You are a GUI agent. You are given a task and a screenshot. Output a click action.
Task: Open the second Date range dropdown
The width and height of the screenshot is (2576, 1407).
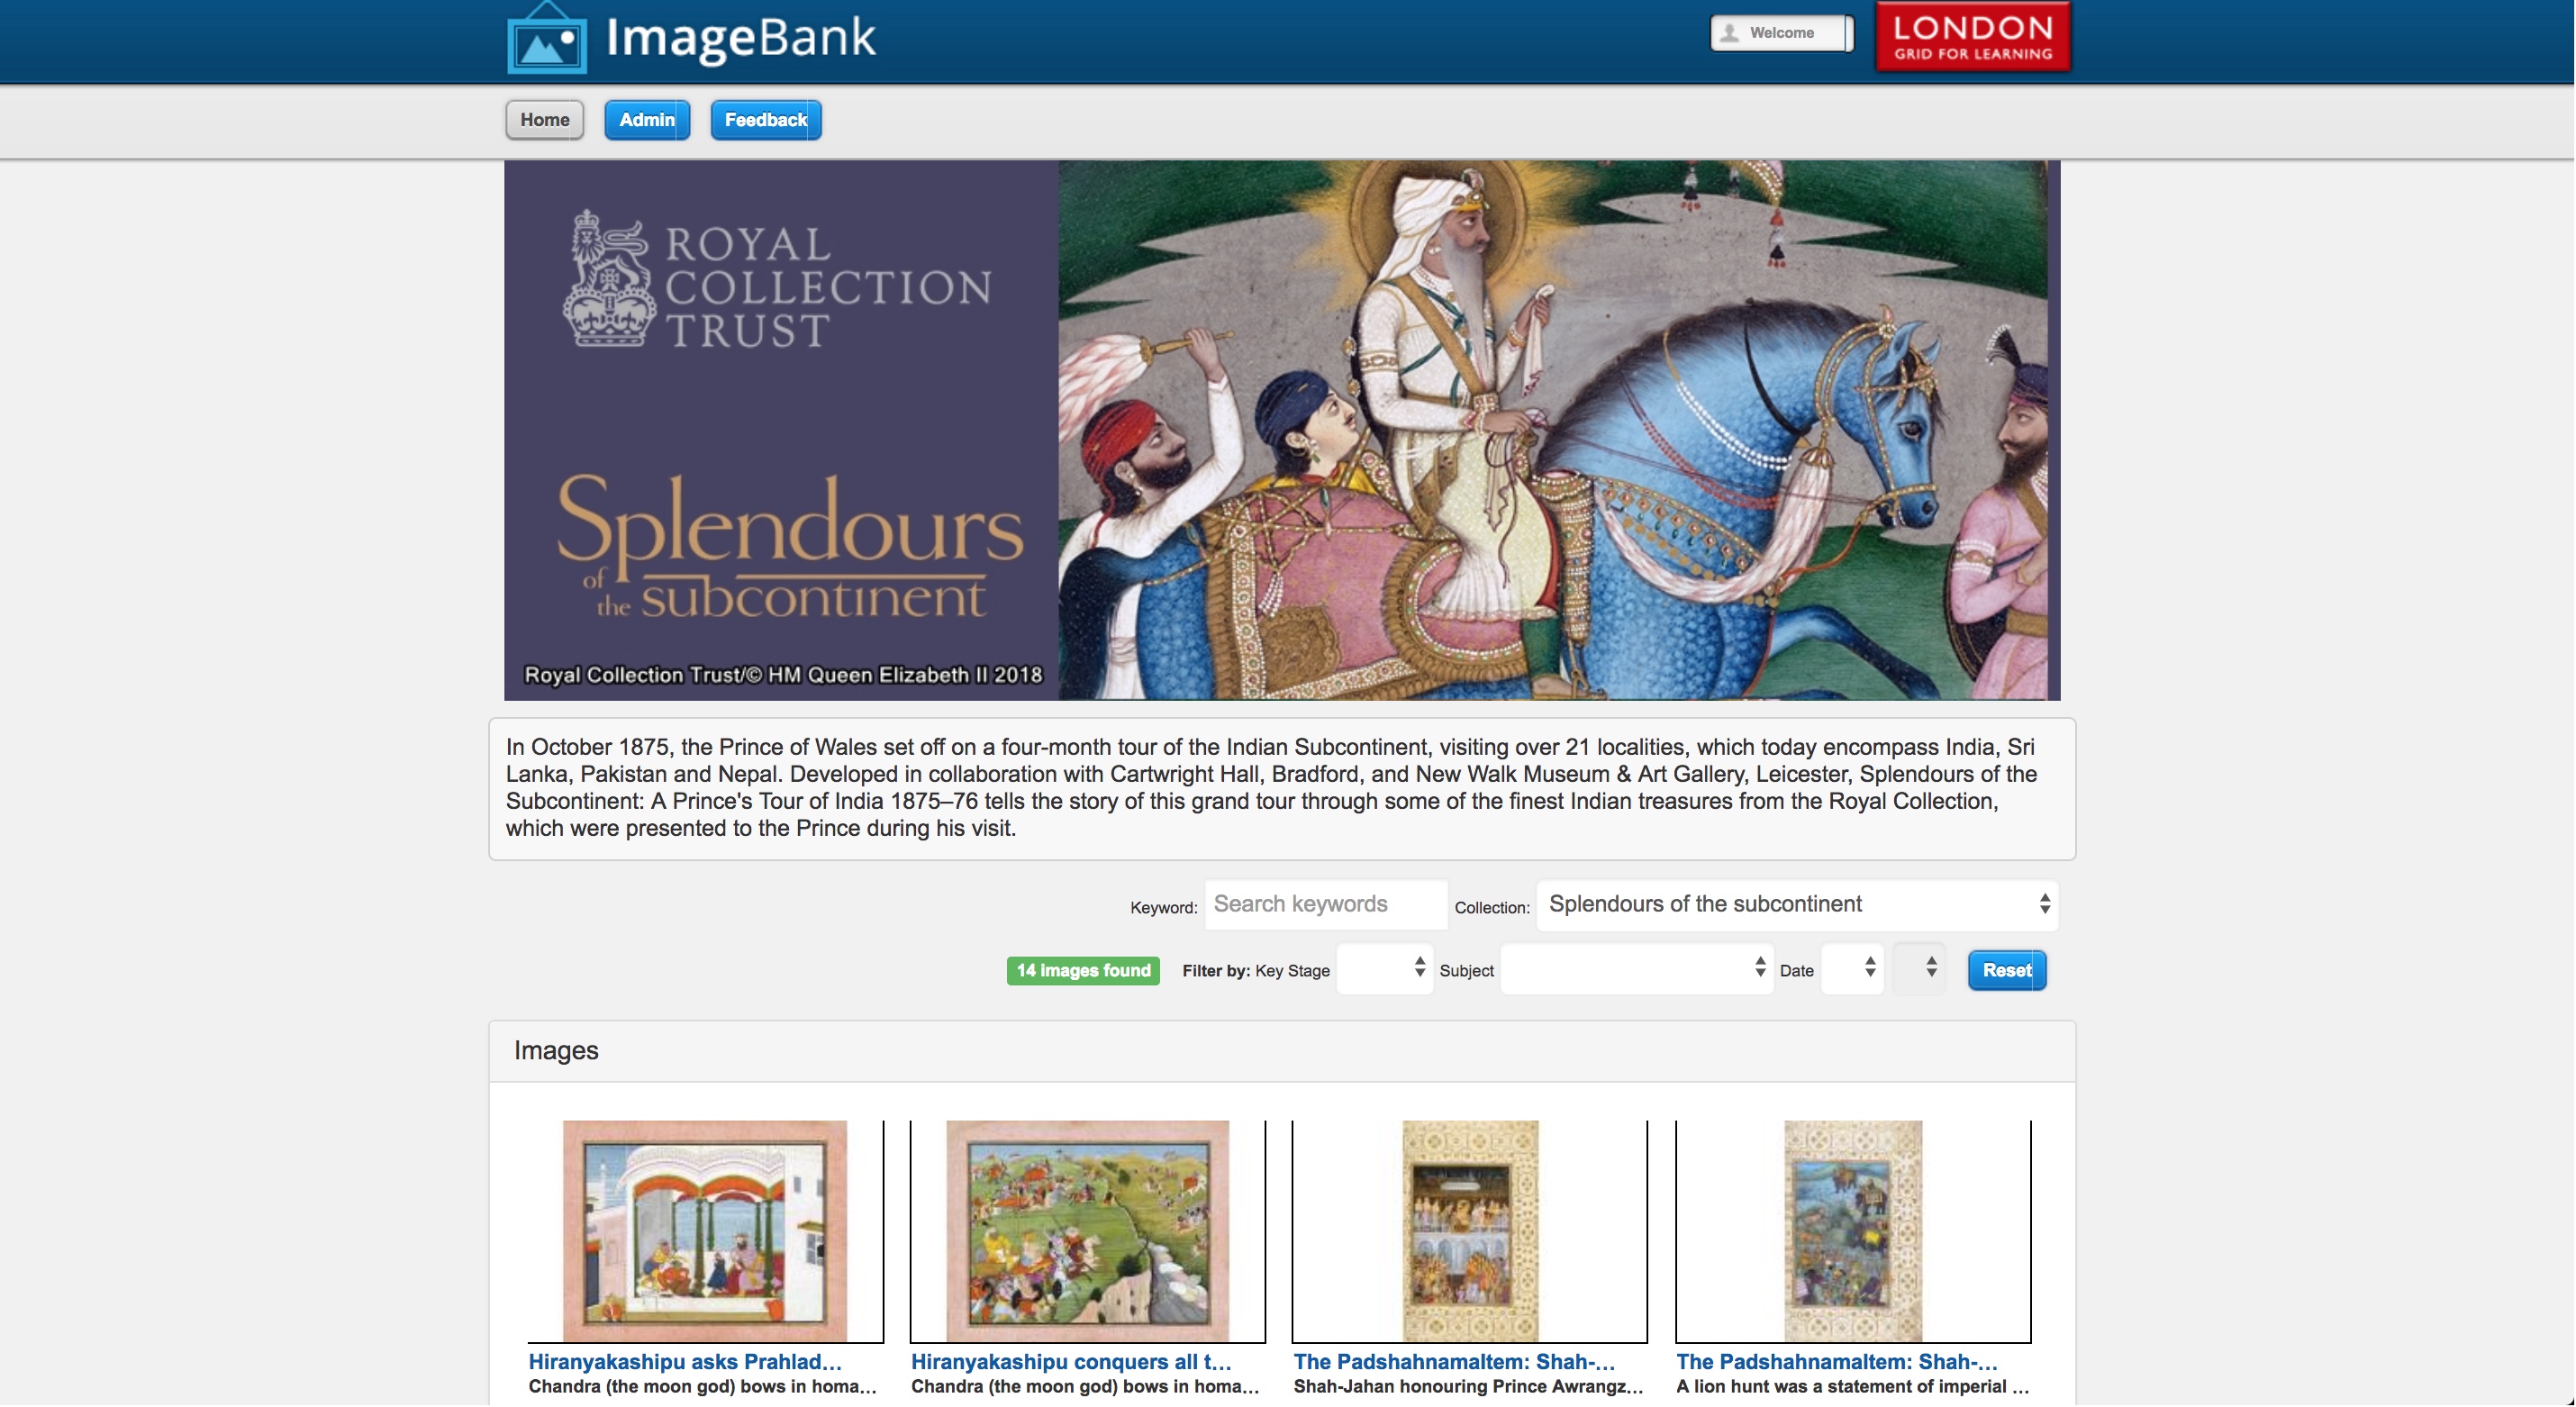(1919, 969)
